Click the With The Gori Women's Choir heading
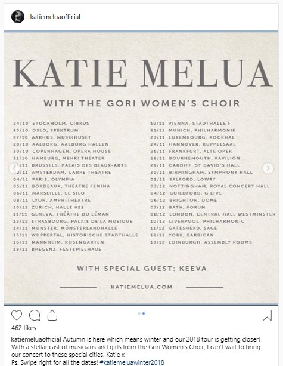Viewport: 283px width, 366px height. 142,103
